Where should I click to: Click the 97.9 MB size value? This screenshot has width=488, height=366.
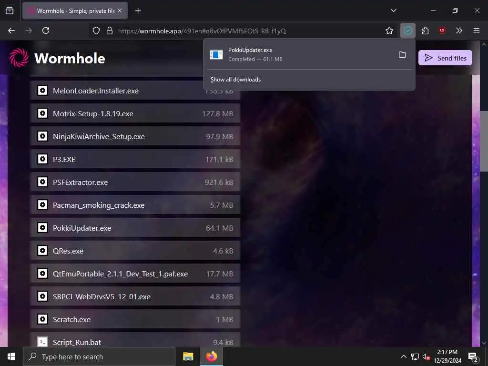(x=219, y=137)
